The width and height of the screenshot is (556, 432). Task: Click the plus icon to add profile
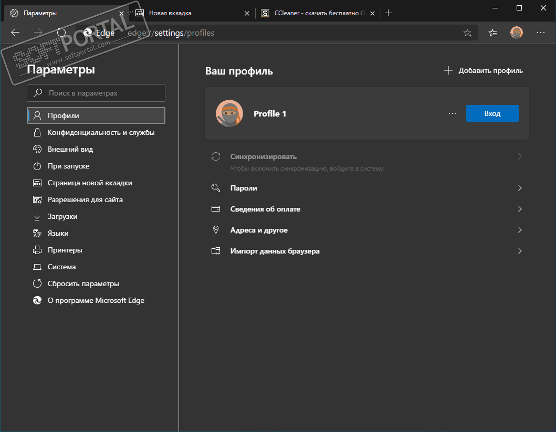[x=448, y=70]
